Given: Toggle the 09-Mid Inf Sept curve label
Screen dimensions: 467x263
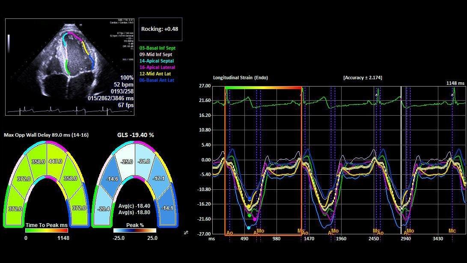Looking at the screenshot, I should tap(156, 54).
